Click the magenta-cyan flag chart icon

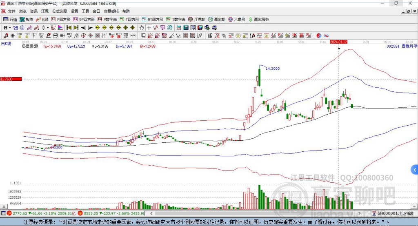[x=60, y=28]
